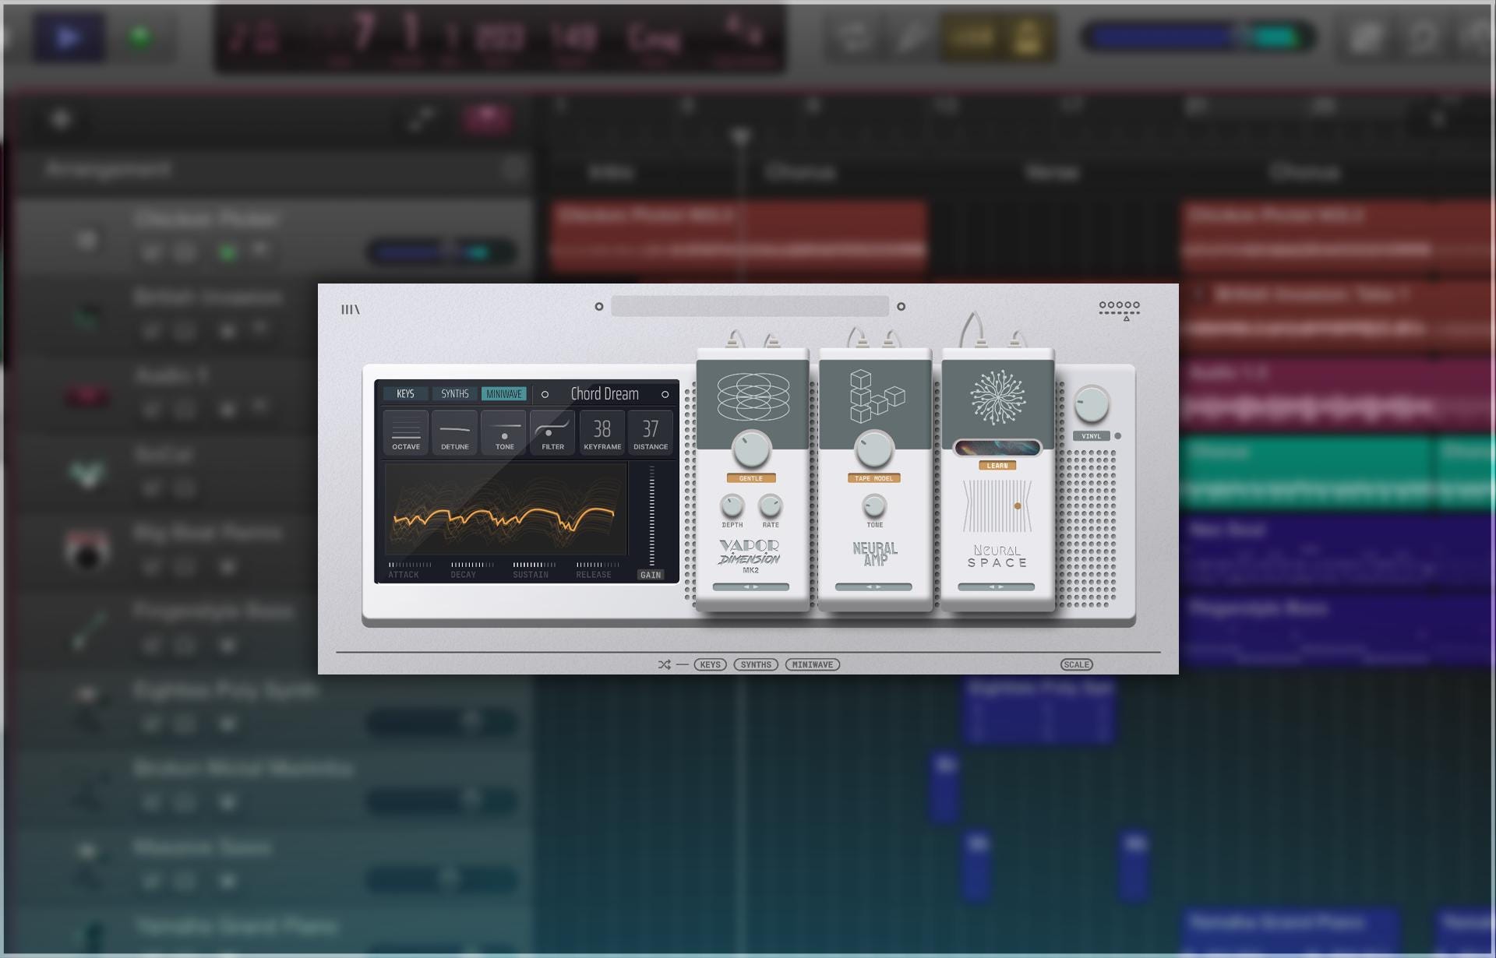Open the Neural Amp pedal swap selector
The image size is (1496, 958).
873,587
